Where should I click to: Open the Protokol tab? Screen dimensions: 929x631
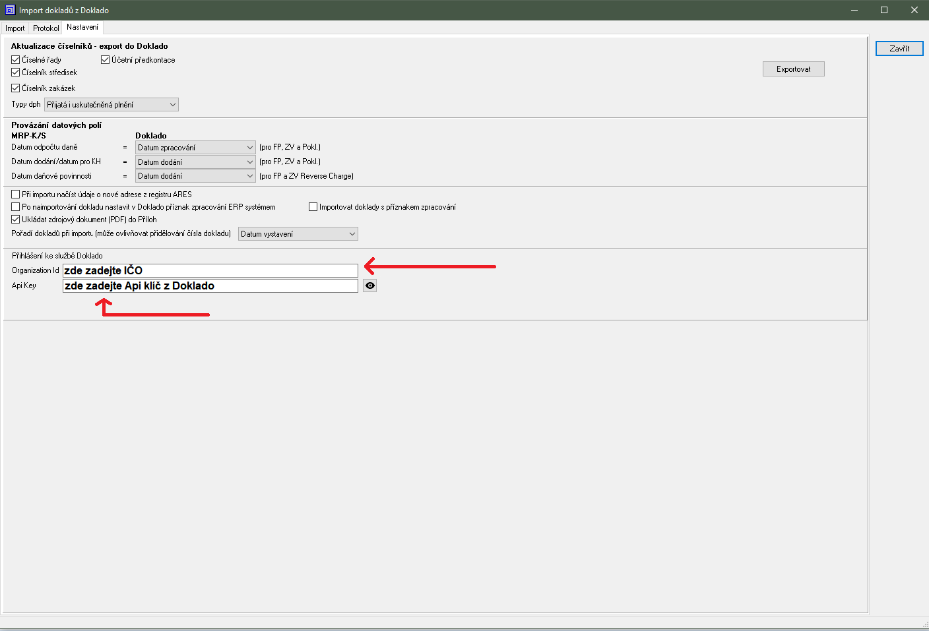coord(46,28)
